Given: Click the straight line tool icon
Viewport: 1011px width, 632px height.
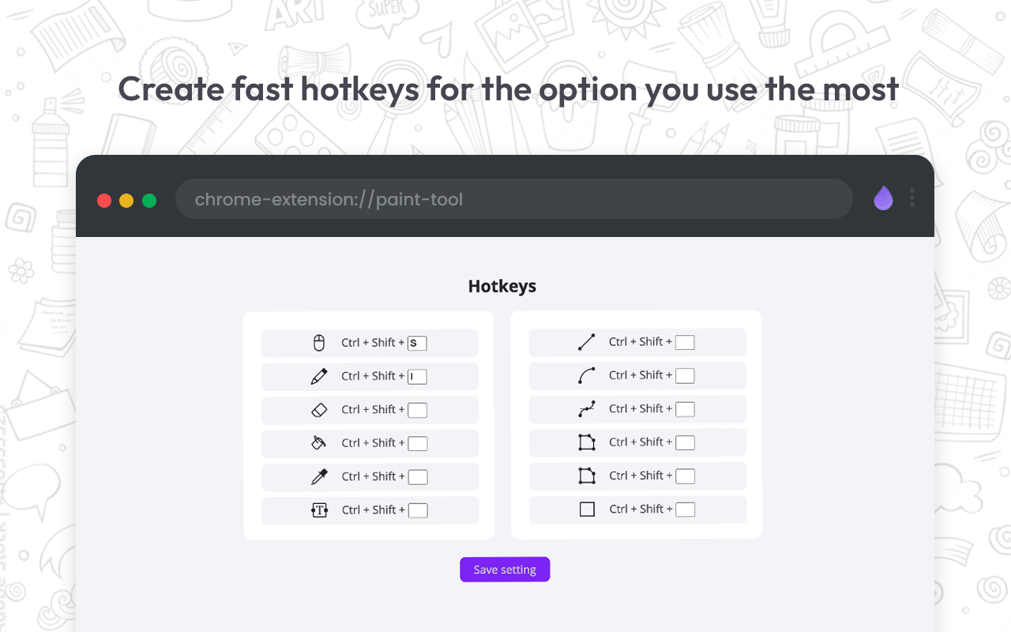Looking at the screenshot, I should coord(586,342).
